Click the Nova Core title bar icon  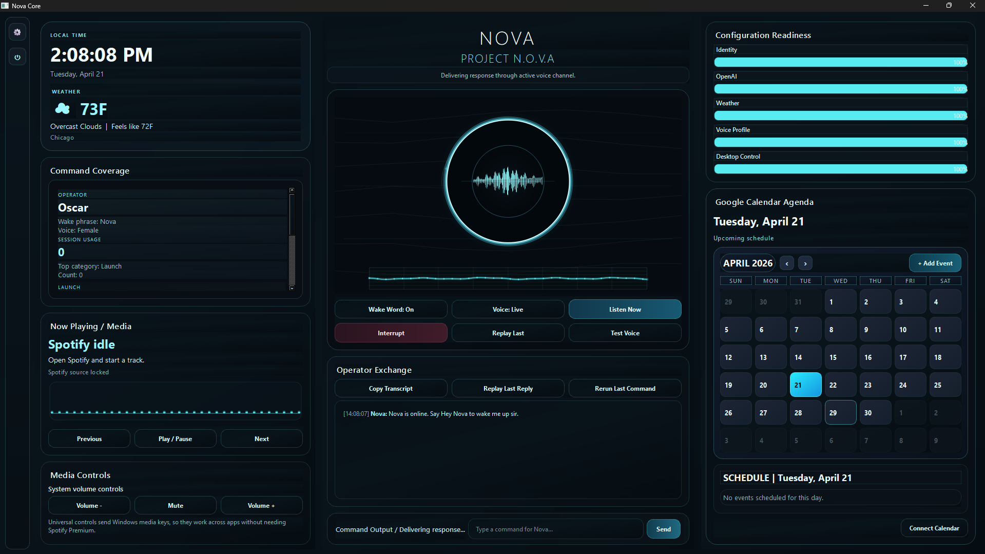(5, 6)
